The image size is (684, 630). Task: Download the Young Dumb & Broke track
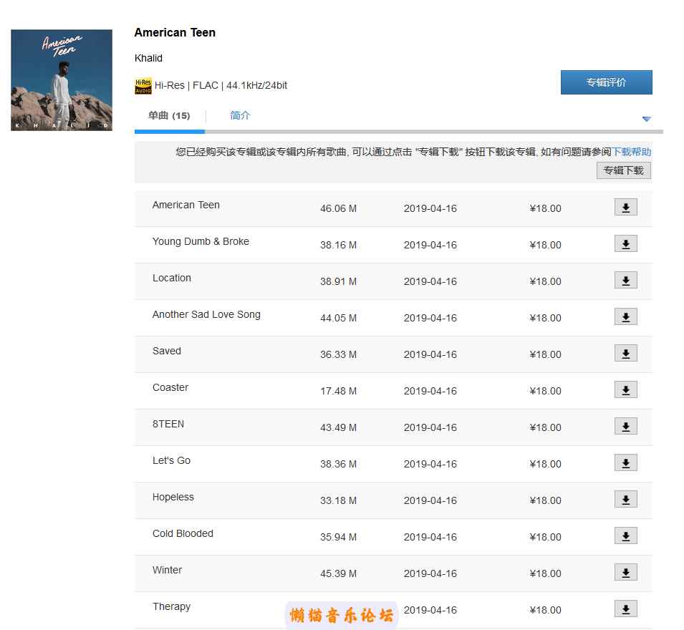[625, 243]
